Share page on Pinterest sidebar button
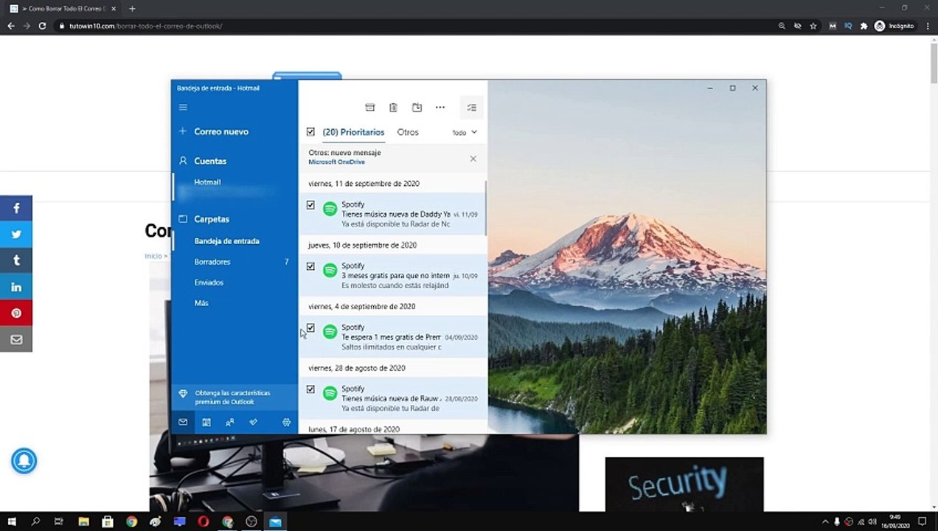 click(16, 313)
